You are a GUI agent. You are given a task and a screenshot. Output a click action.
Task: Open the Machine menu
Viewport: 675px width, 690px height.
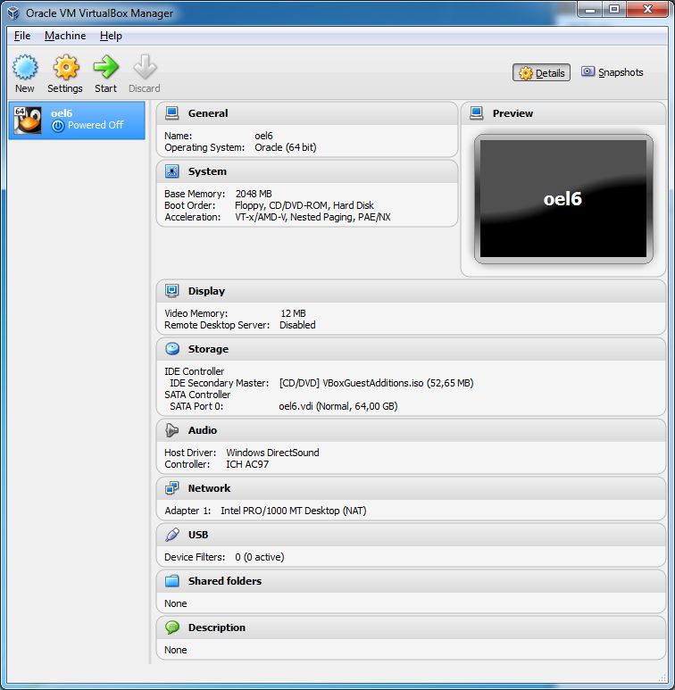65,36
